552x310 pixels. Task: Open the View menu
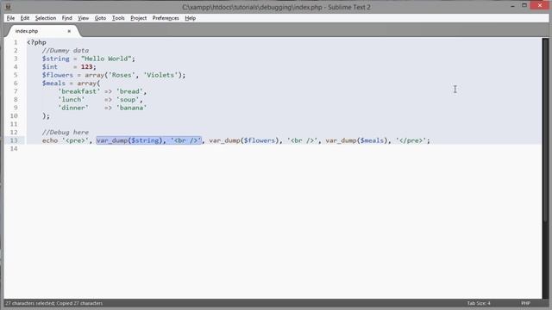(83, 18)
